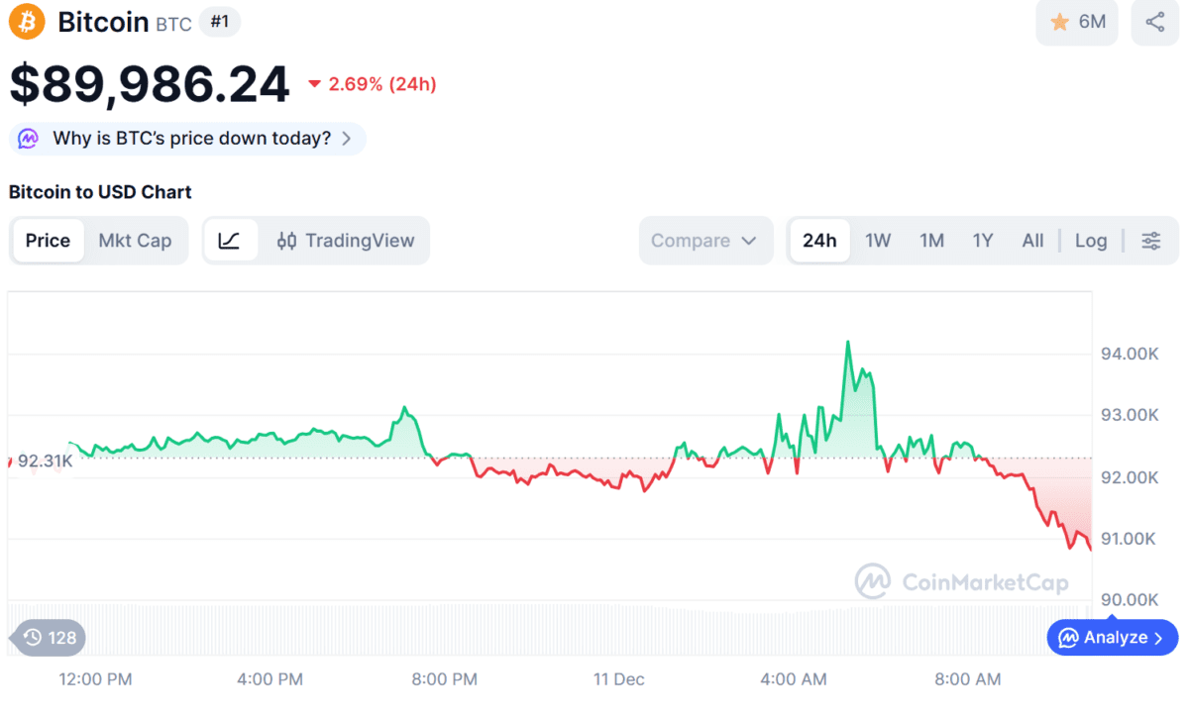Click the history clock 128 badge

[x=50, y=638]
